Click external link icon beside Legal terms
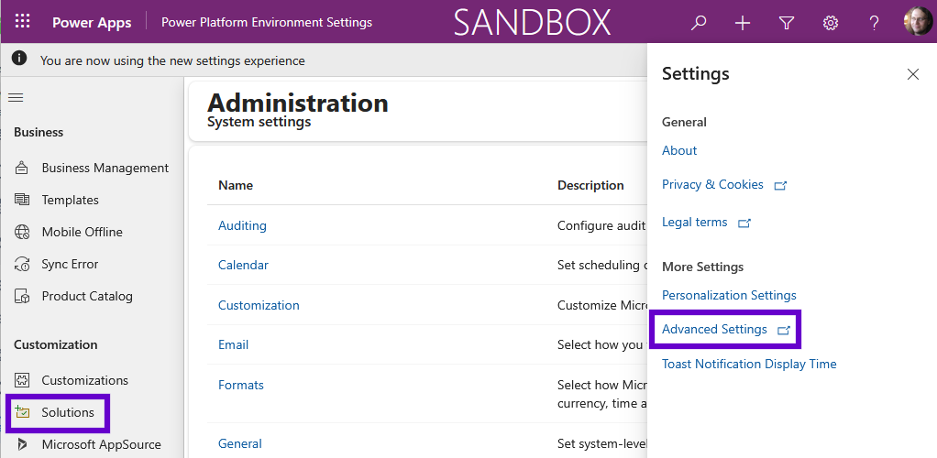Viewport: 937px width, 458px height. tap(744, 224)
